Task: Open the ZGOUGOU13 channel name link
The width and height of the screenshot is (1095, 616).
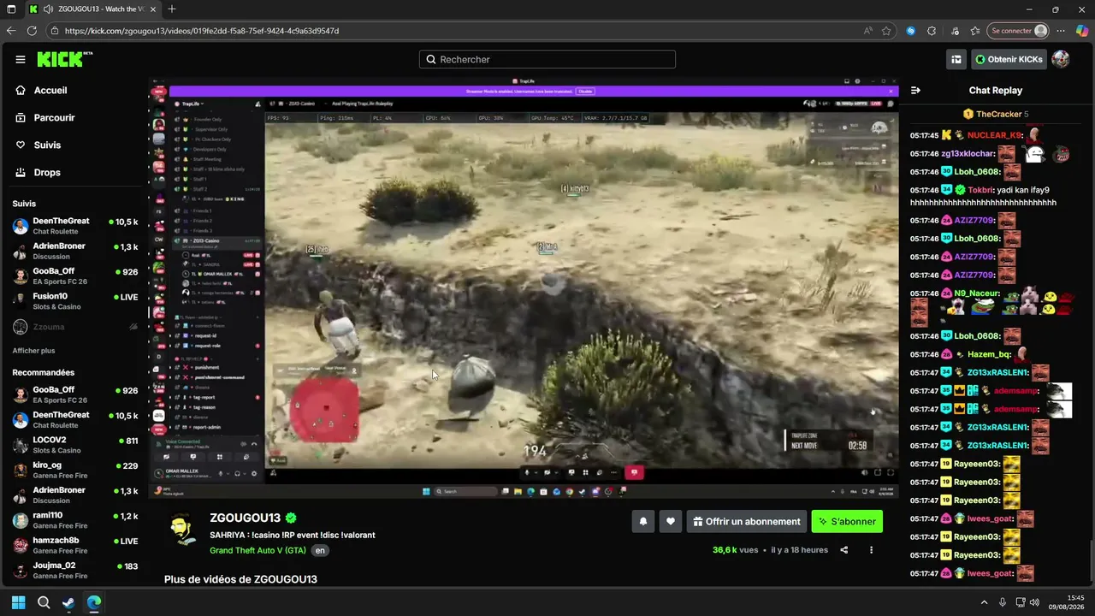Action: (x=246, y=518)
